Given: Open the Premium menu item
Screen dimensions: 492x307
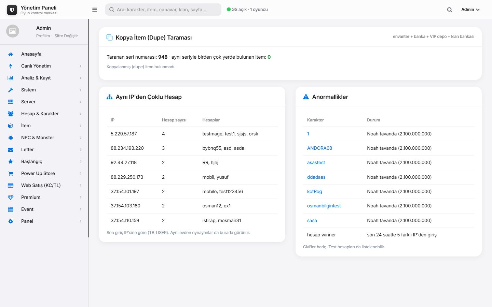Looking at the screenshot, I should (x=44, y=198).
